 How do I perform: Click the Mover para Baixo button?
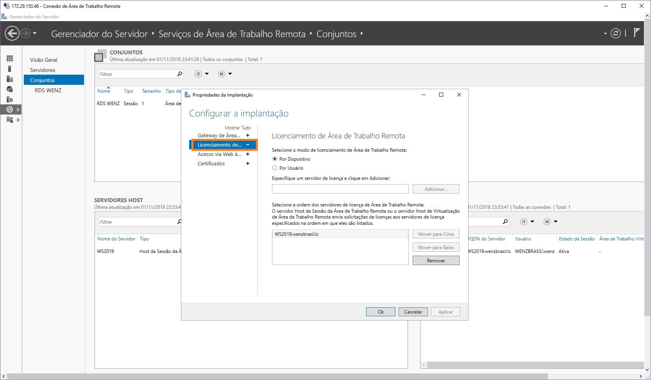pos(436,247)
